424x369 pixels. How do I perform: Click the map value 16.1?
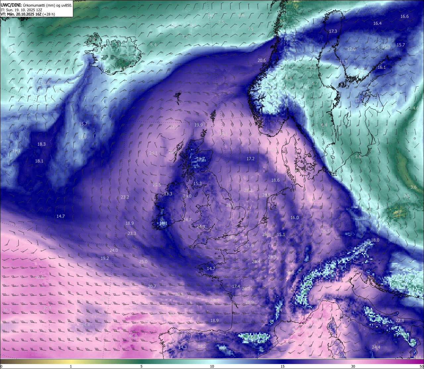point(382,67)
